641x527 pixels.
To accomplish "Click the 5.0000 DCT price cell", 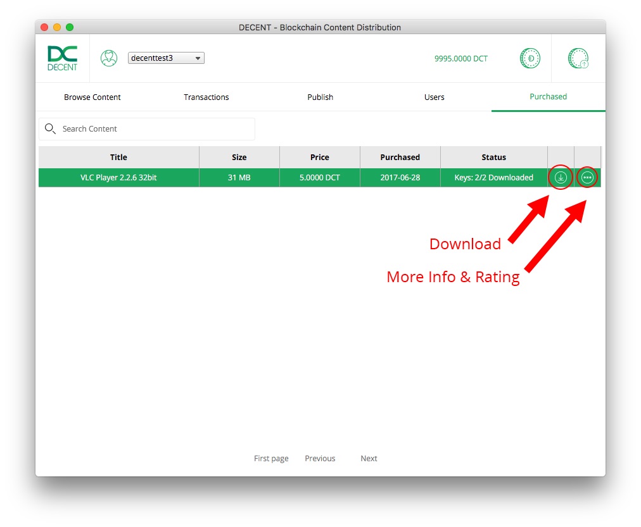I will pos(320,178).
